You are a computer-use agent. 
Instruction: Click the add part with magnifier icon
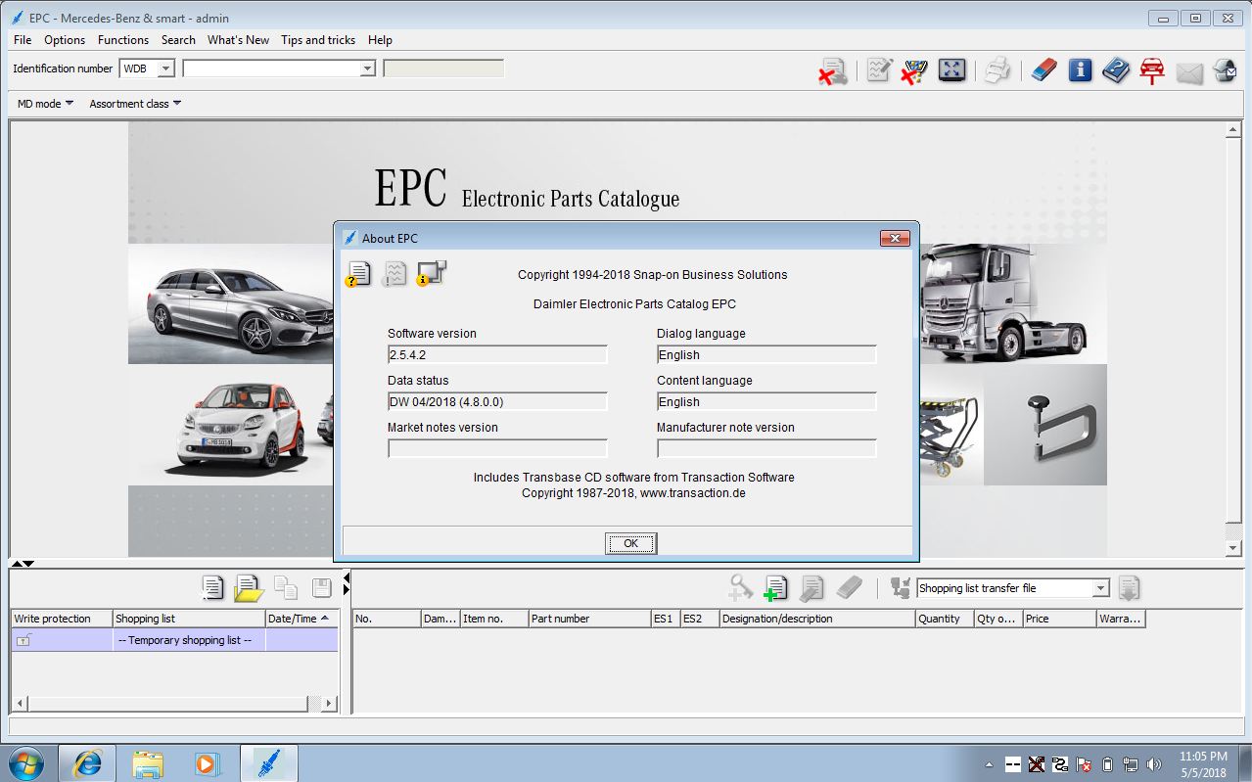[x=740, y=587]
